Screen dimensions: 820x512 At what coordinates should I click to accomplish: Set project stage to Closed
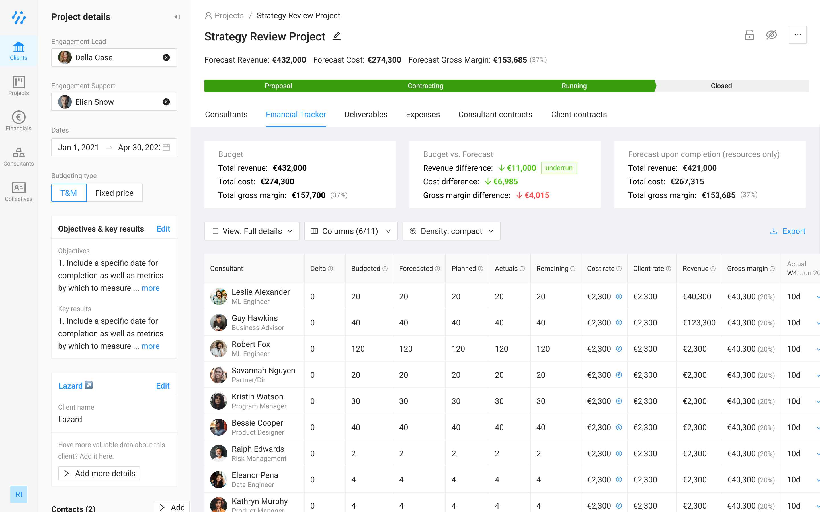tap(721, 86)
